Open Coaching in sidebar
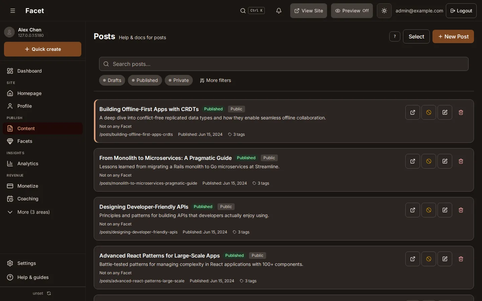The height and width of the screenshot is (301, 482). [x=43, y=199]
